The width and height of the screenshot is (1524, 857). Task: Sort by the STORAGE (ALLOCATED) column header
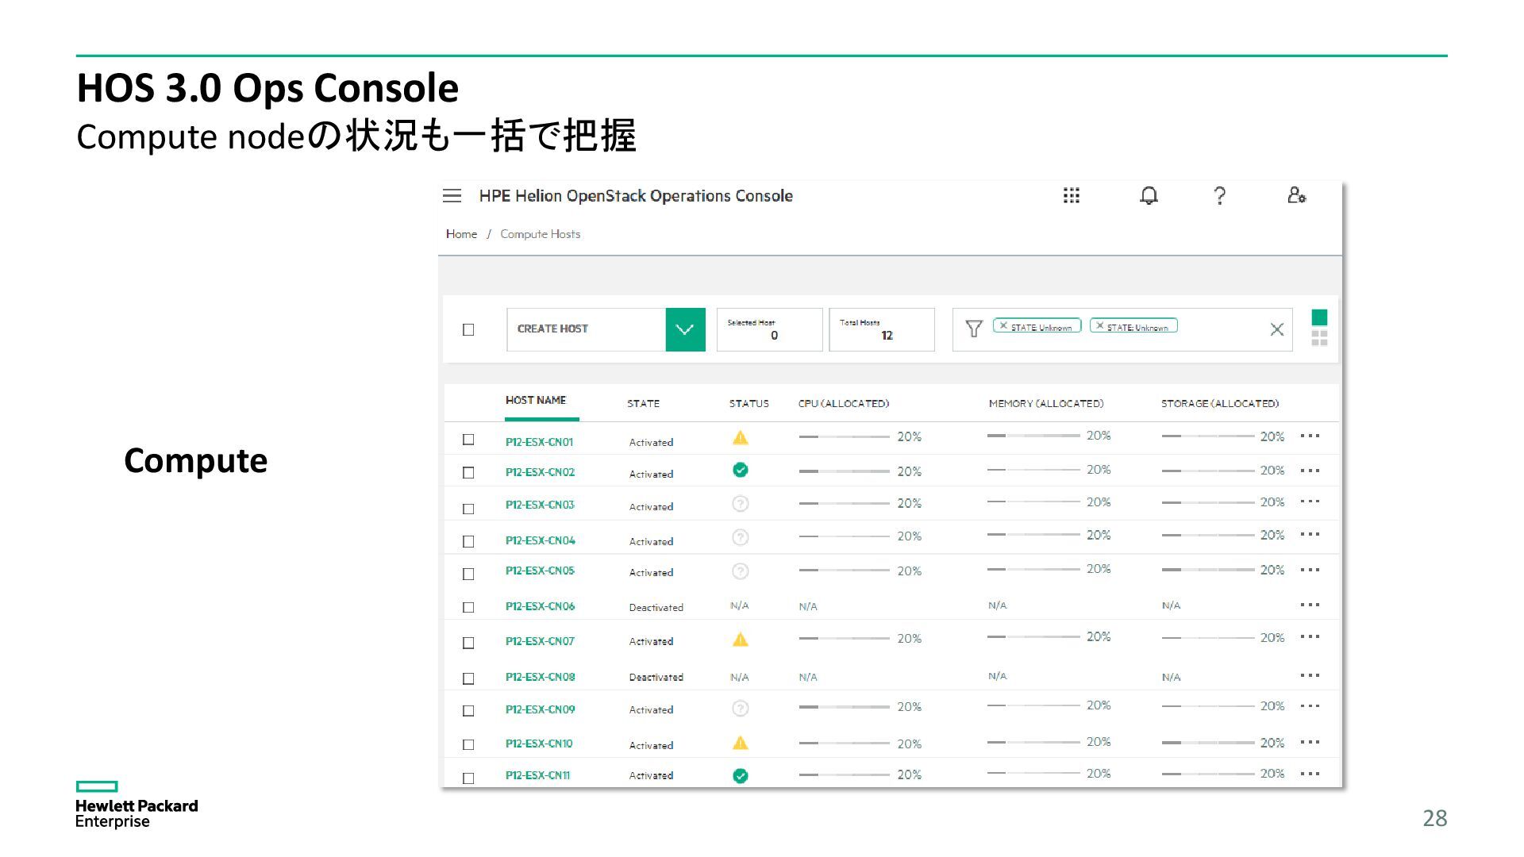[1220, 403]
